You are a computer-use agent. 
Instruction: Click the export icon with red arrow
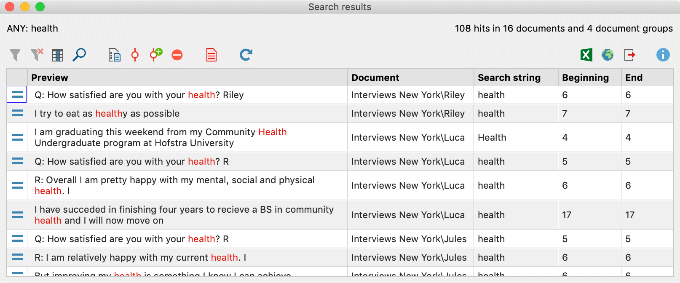tap(629, 55)
